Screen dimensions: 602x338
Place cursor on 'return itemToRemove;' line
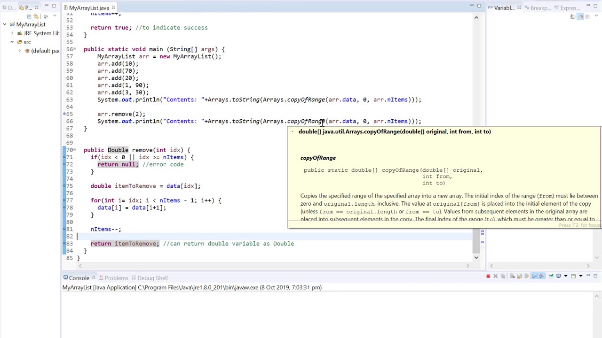[x=125, y=244]
